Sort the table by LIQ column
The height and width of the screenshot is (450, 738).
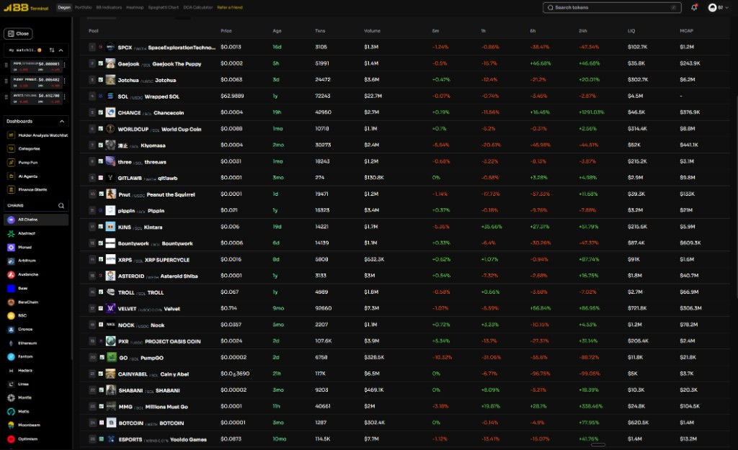[x=631, y=31]
